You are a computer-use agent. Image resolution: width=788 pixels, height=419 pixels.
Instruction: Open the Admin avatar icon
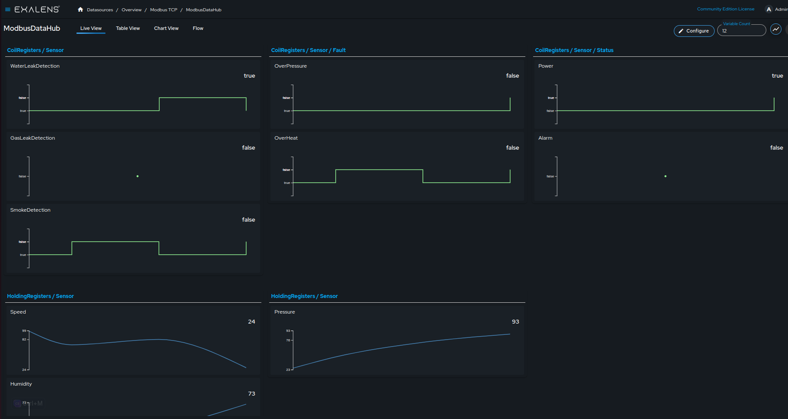pos(769,9)
